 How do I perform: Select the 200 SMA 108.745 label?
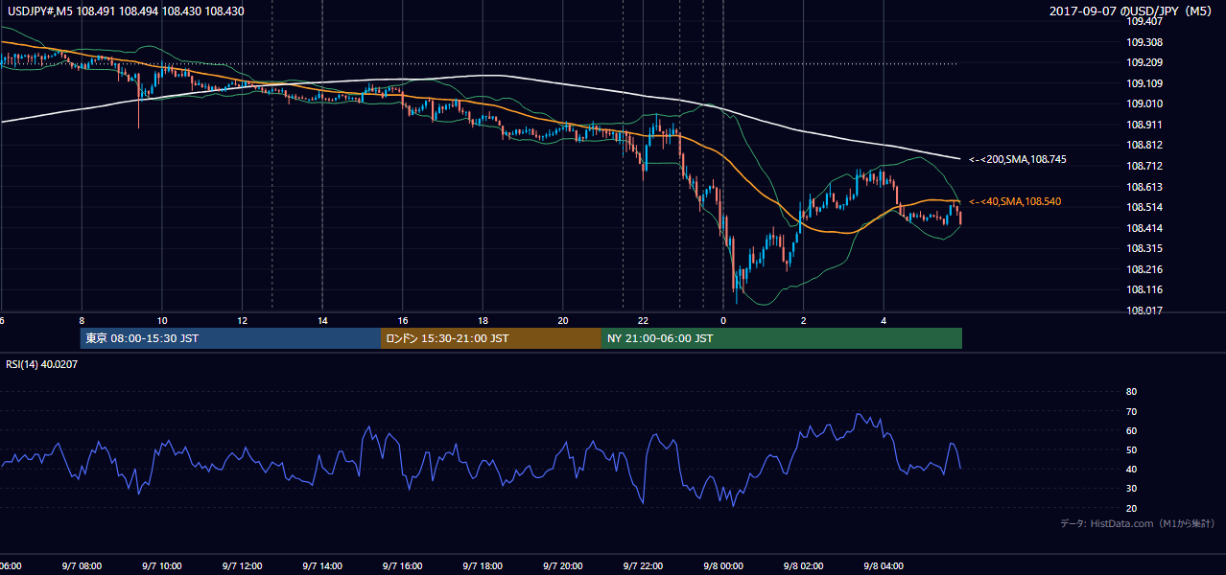(1018, 158)
